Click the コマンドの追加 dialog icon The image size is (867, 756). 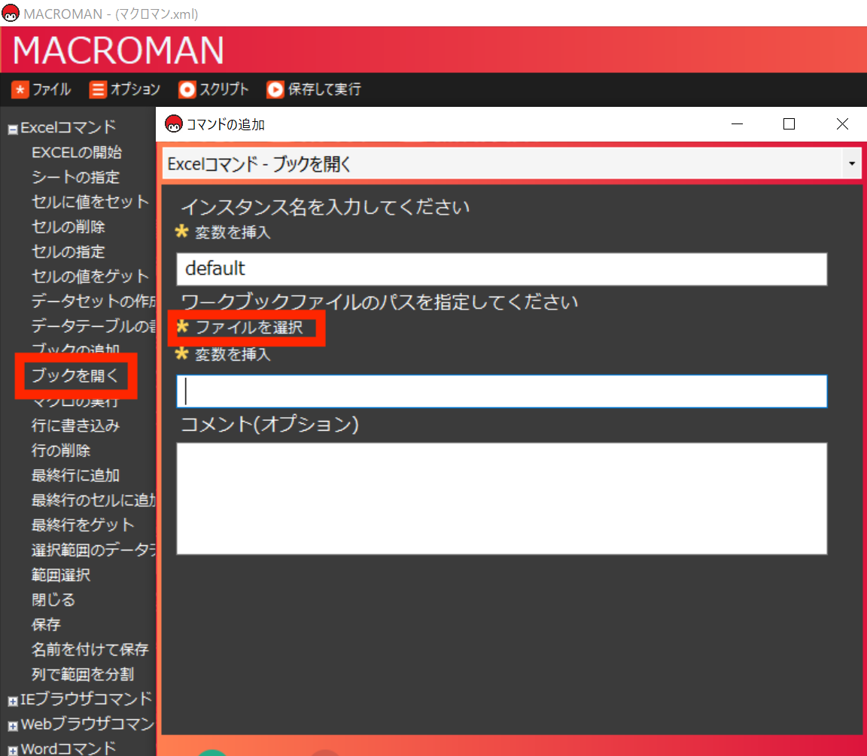point(174,124)
